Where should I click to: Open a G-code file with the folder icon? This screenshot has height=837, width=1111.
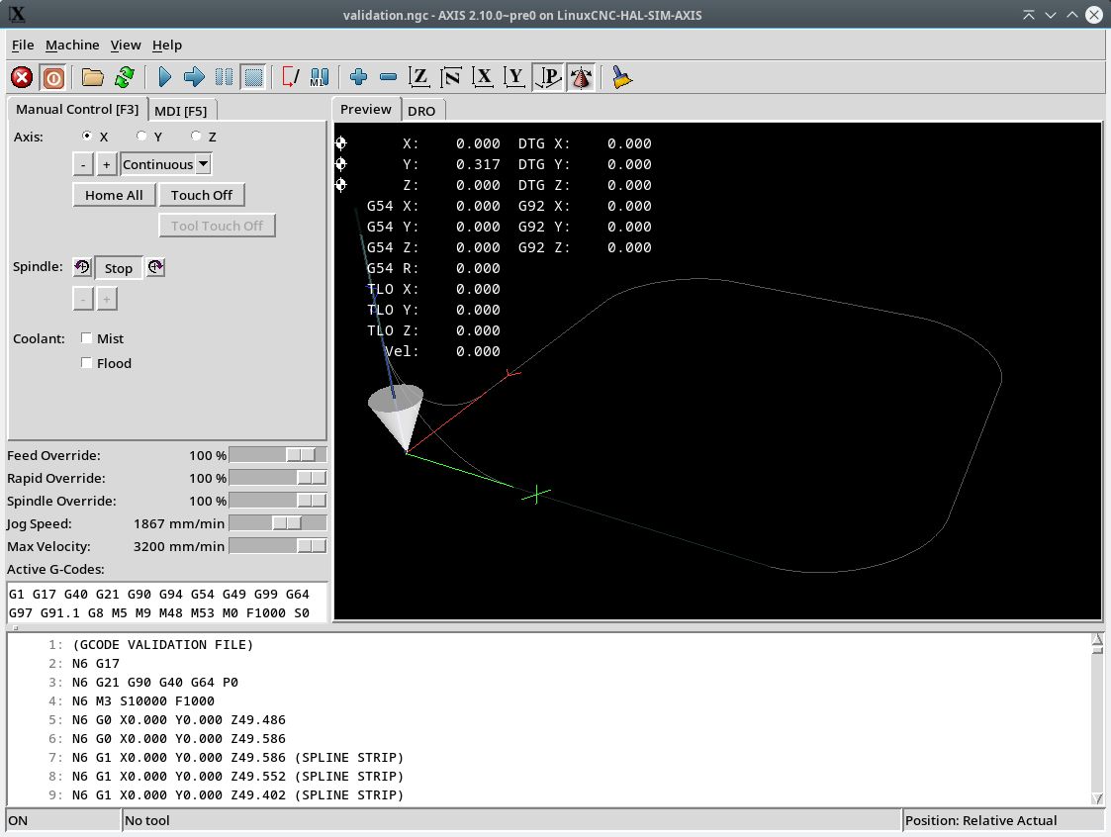pos(92,77)
